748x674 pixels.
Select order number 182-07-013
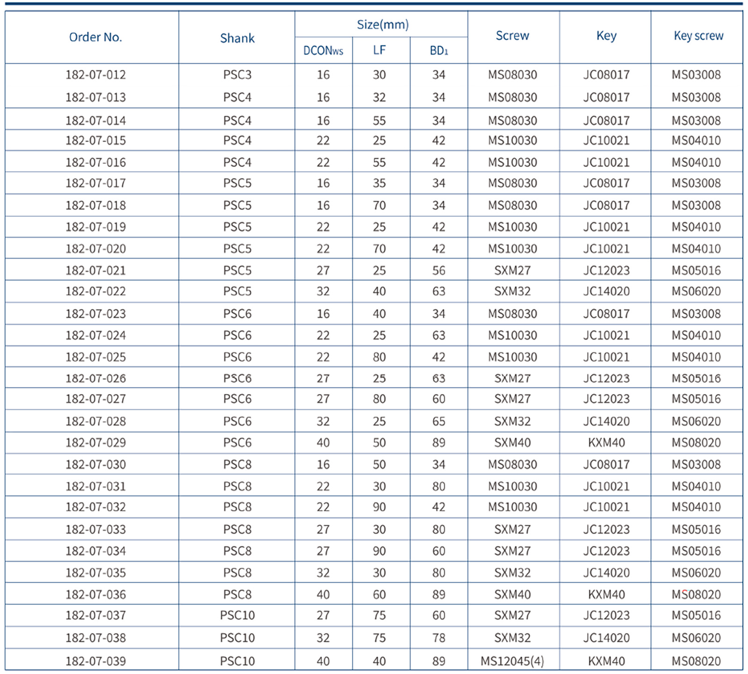tap(95, 97)
